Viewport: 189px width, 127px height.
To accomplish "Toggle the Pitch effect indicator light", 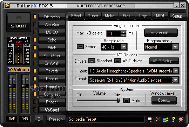I will coord(35,47).
